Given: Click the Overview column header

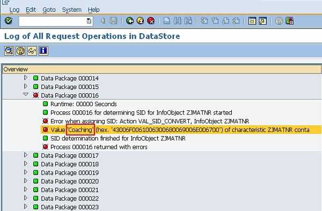Looking at the screenshot, I should click(x=162, y=69).
